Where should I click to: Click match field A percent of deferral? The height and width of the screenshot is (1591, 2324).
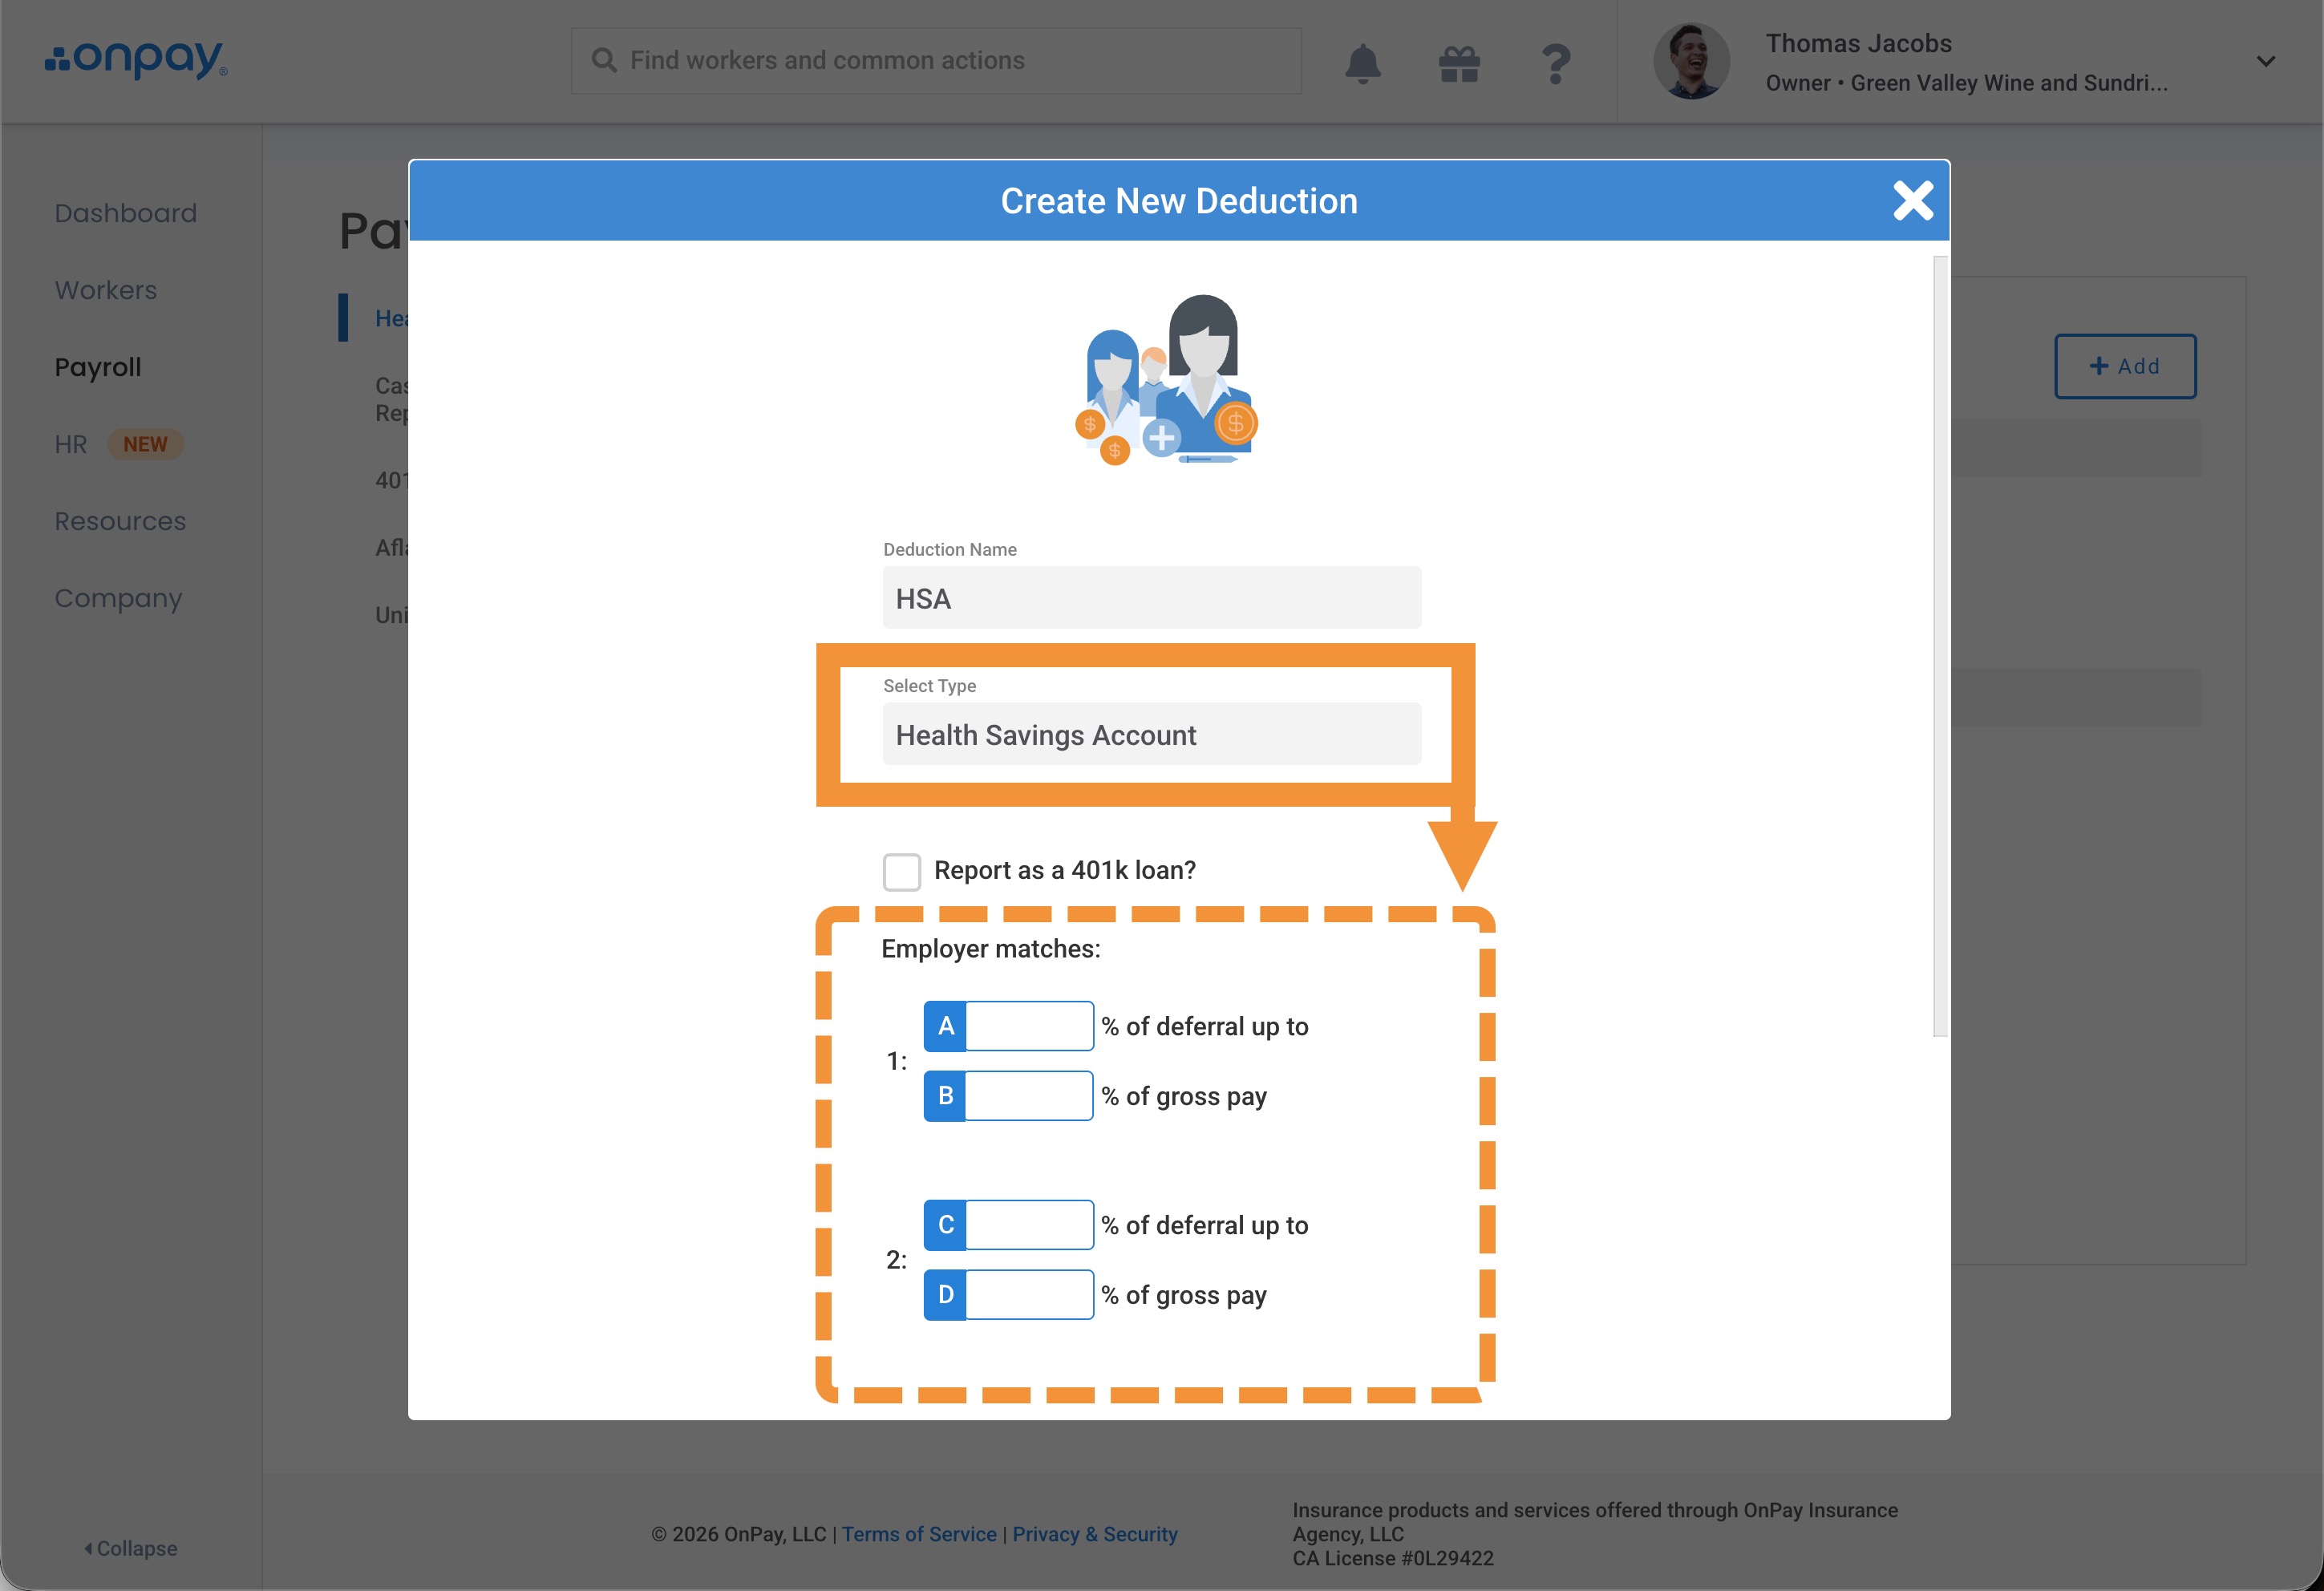click(x=1029, y=1026)
